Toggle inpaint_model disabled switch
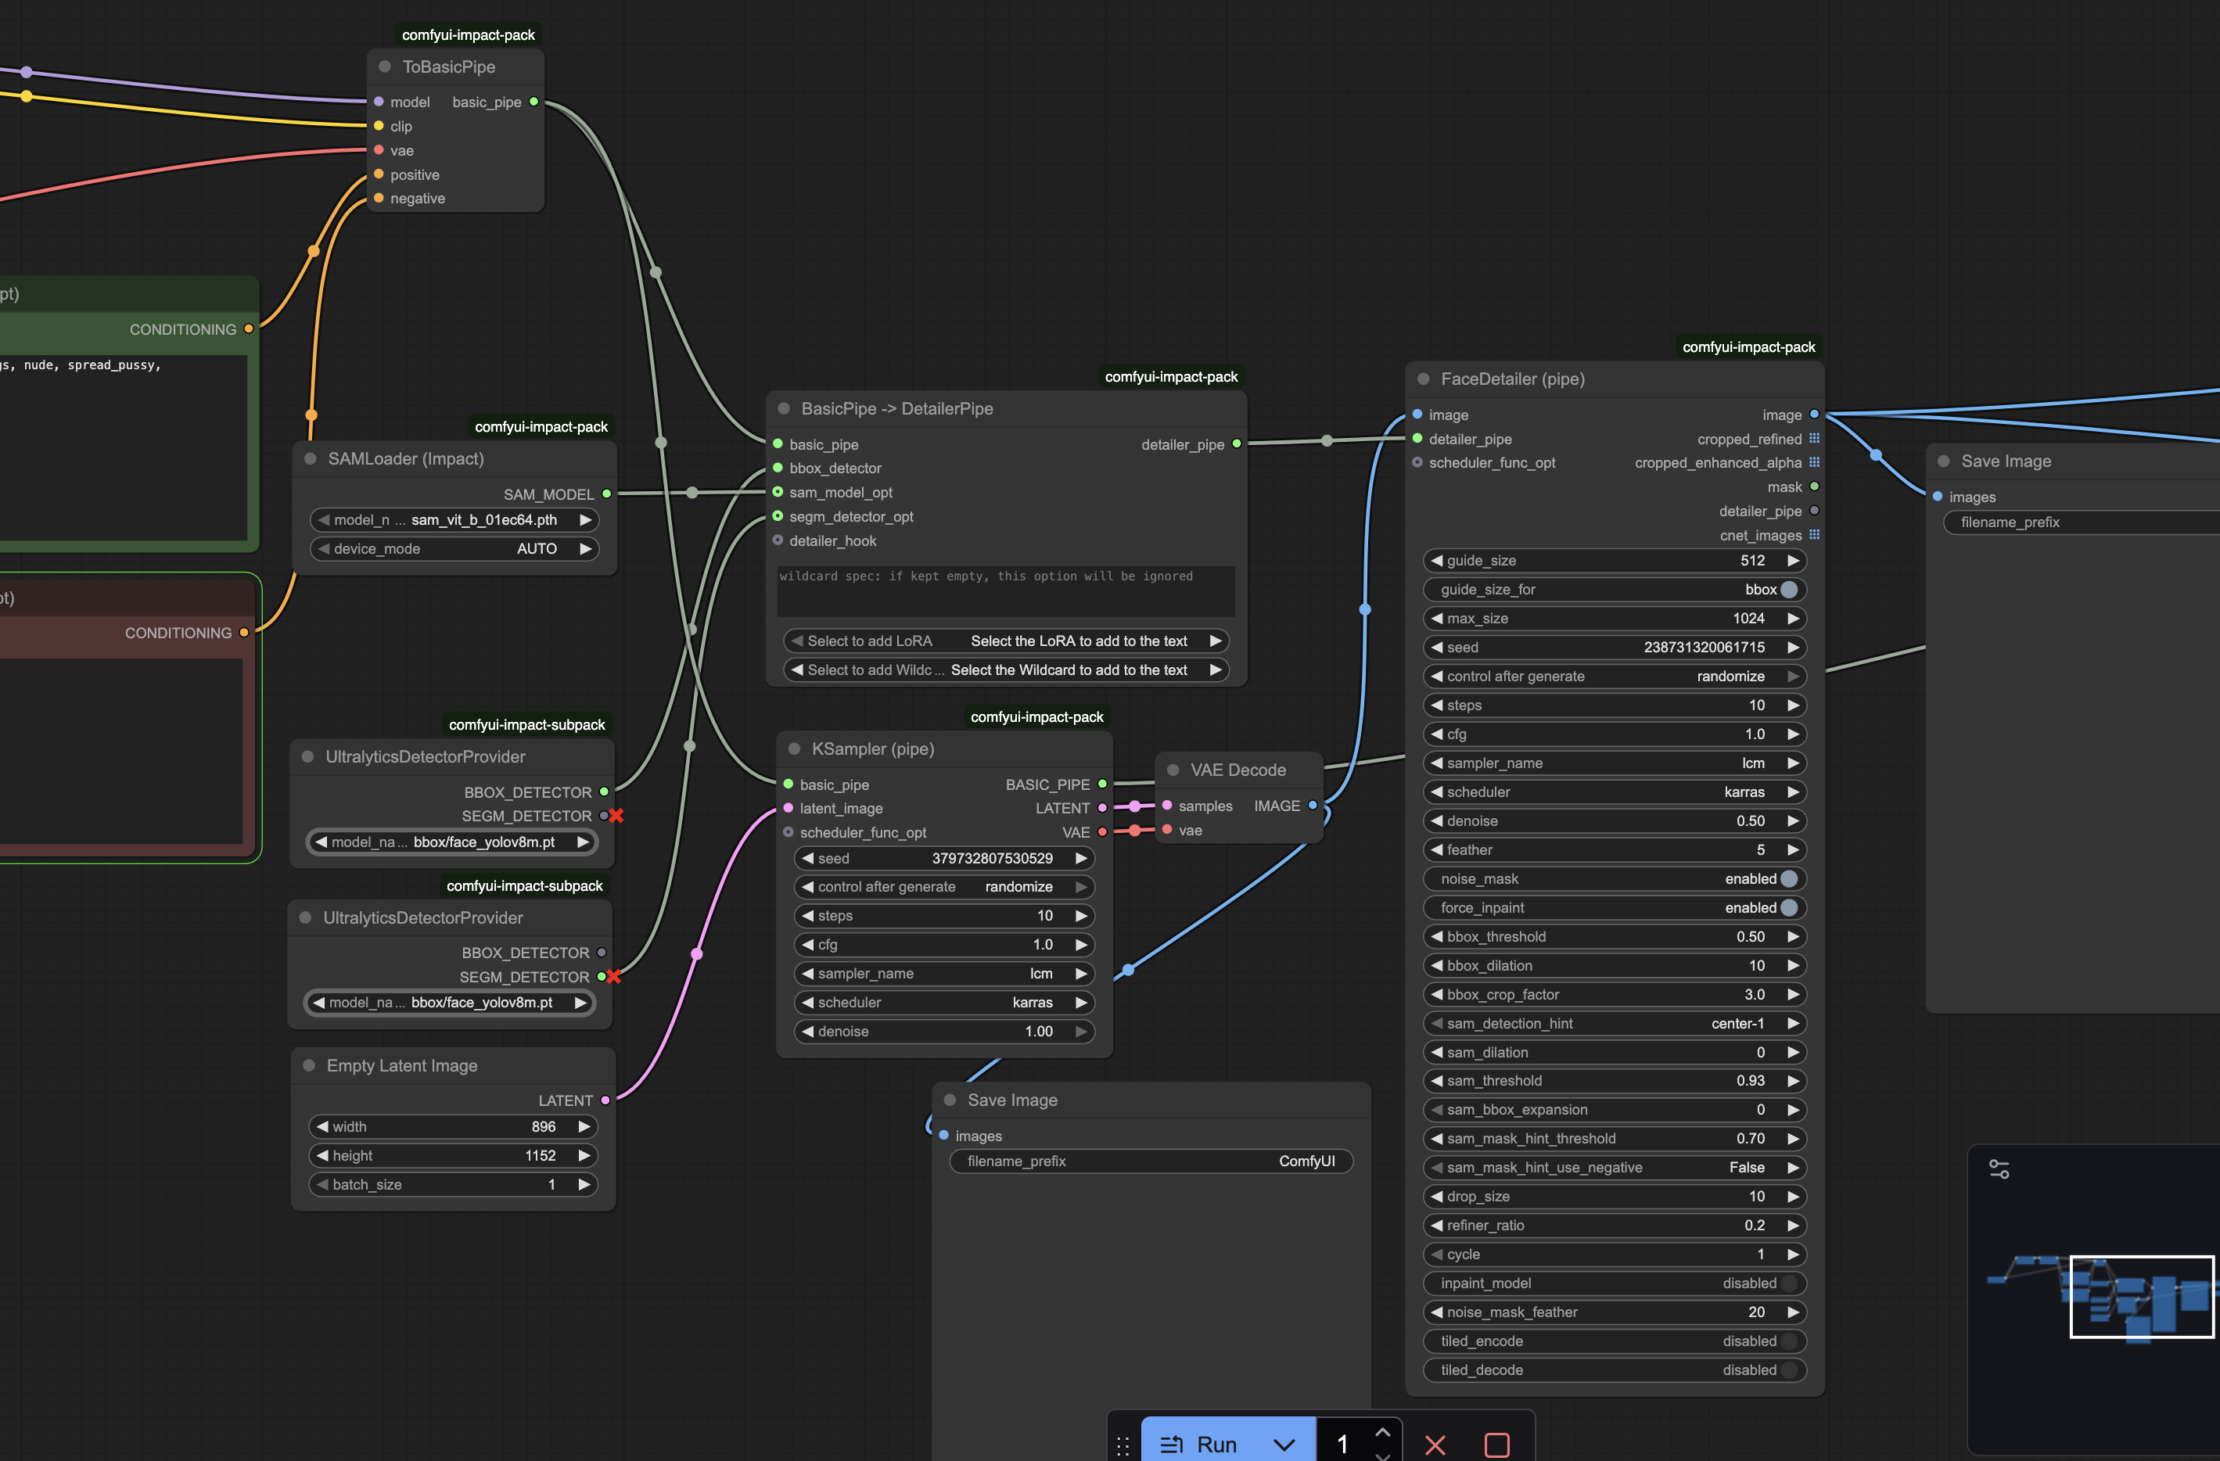 click(1787, 1283)
